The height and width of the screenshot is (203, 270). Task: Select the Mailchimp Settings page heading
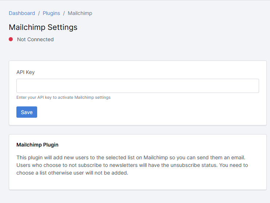[x=43, y=27]
